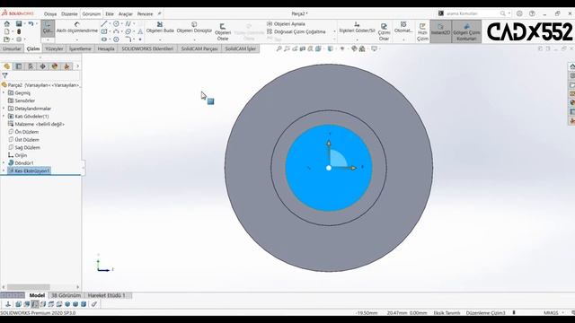Image resolution: width=575 pixels, height=323 pixels.
Task: Click Objeleri Ötele offset tool
Action: tap(223, 32)
